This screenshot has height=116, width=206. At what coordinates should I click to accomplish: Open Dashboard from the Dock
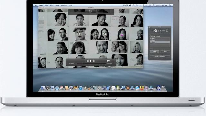48,88
